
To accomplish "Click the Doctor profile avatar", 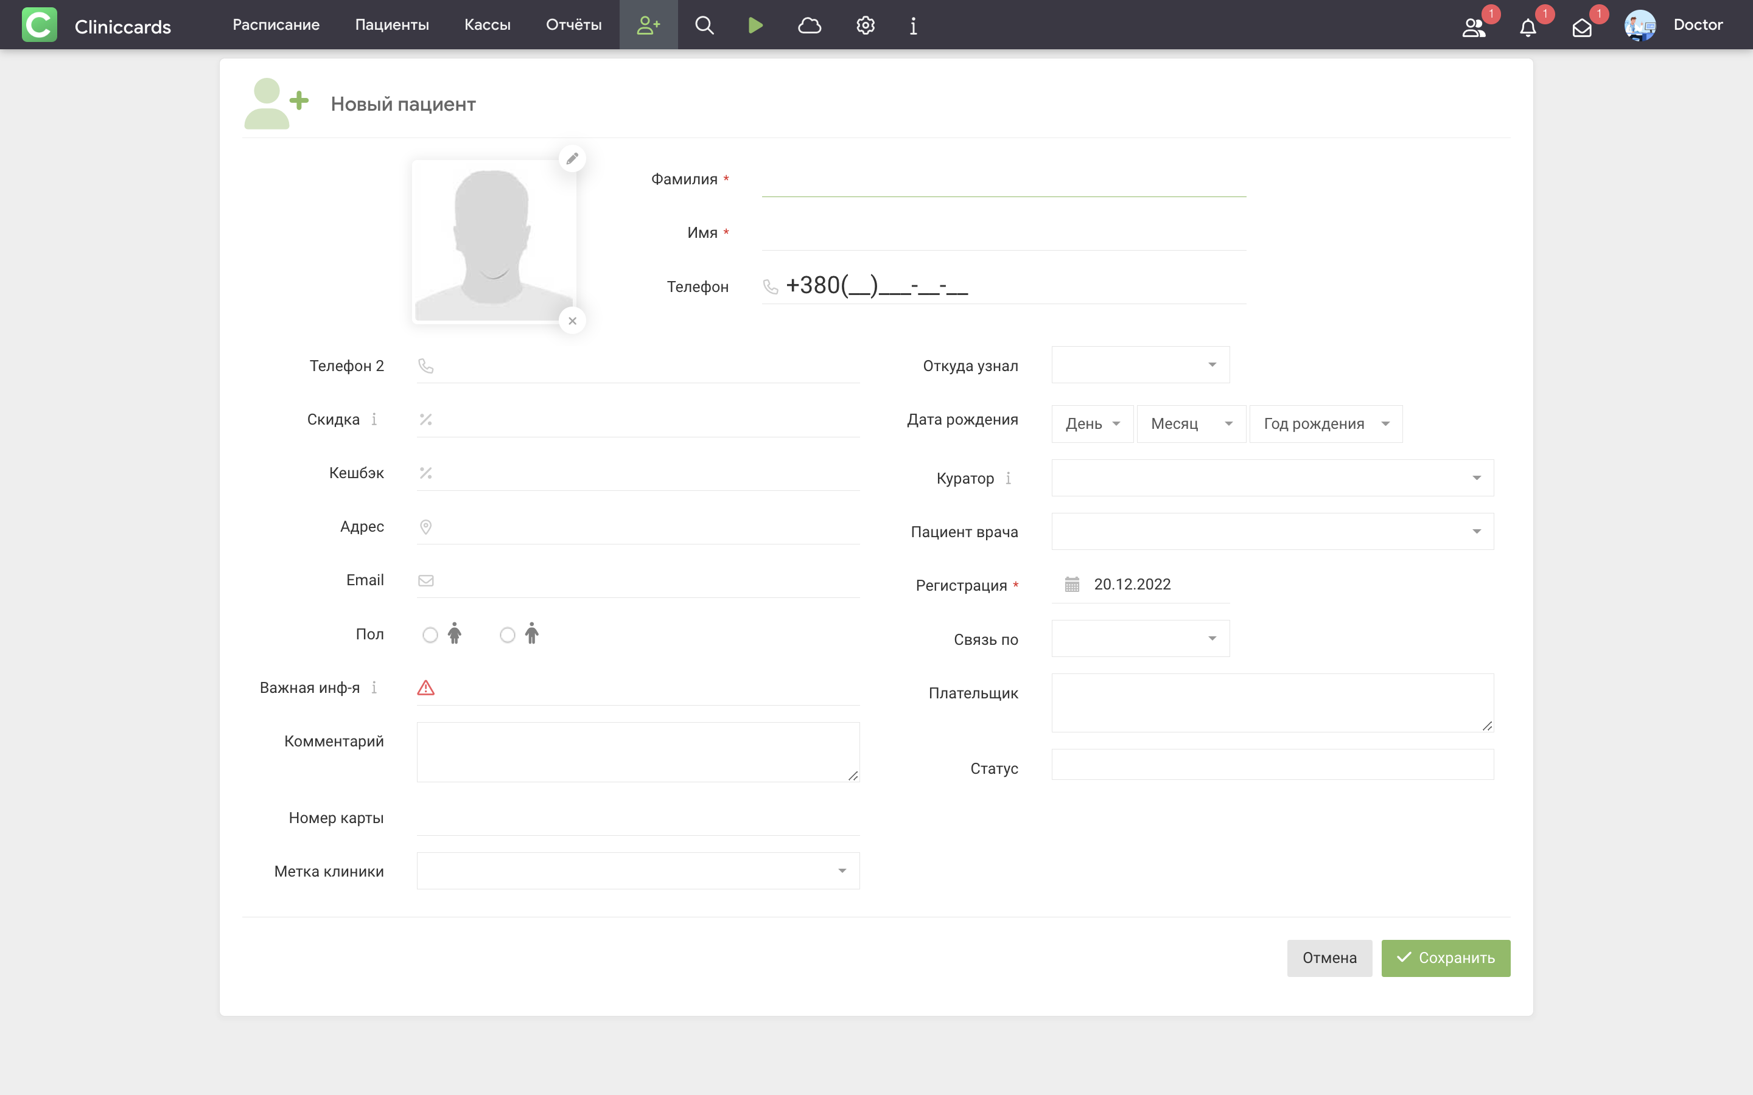I will click(x=1640, y=26).
